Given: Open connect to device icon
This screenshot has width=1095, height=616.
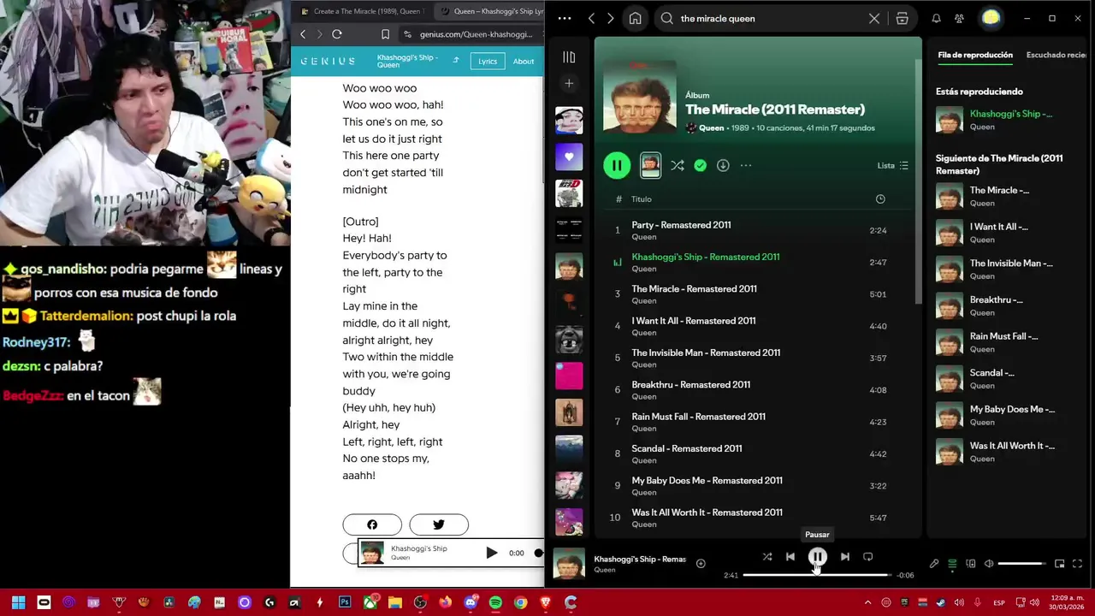Looking at the screenshot, I should pos(970,564).
